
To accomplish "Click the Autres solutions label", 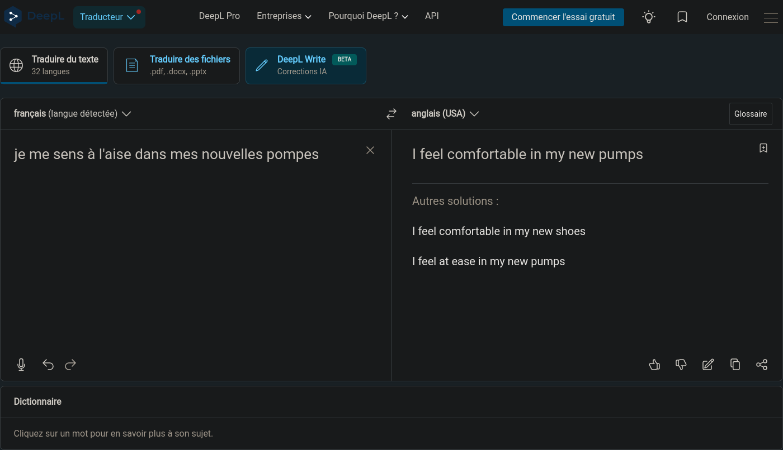I will 455,201.
